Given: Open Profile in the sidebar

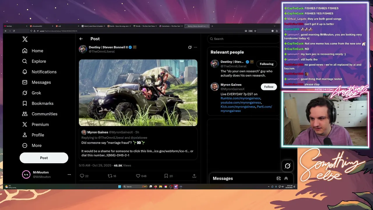Looking at the screenshot, I should point(33,135).
